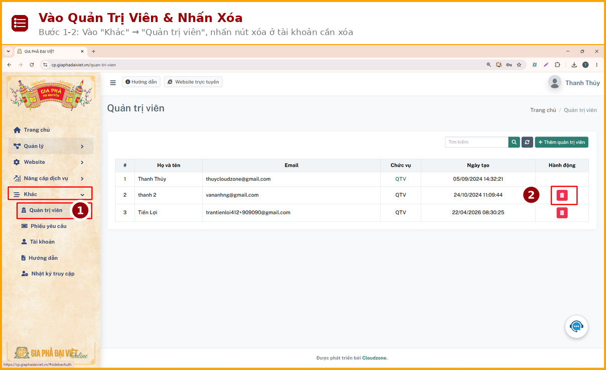Click the Tìm kiếm search field

pos(477,142)
